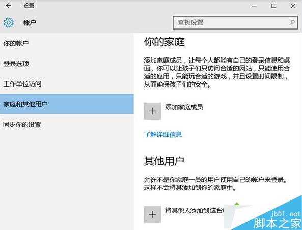Click the 允许不是你家庭一员的用户 description paragraph
Viewport: 302px width, 230px height.
215,183
